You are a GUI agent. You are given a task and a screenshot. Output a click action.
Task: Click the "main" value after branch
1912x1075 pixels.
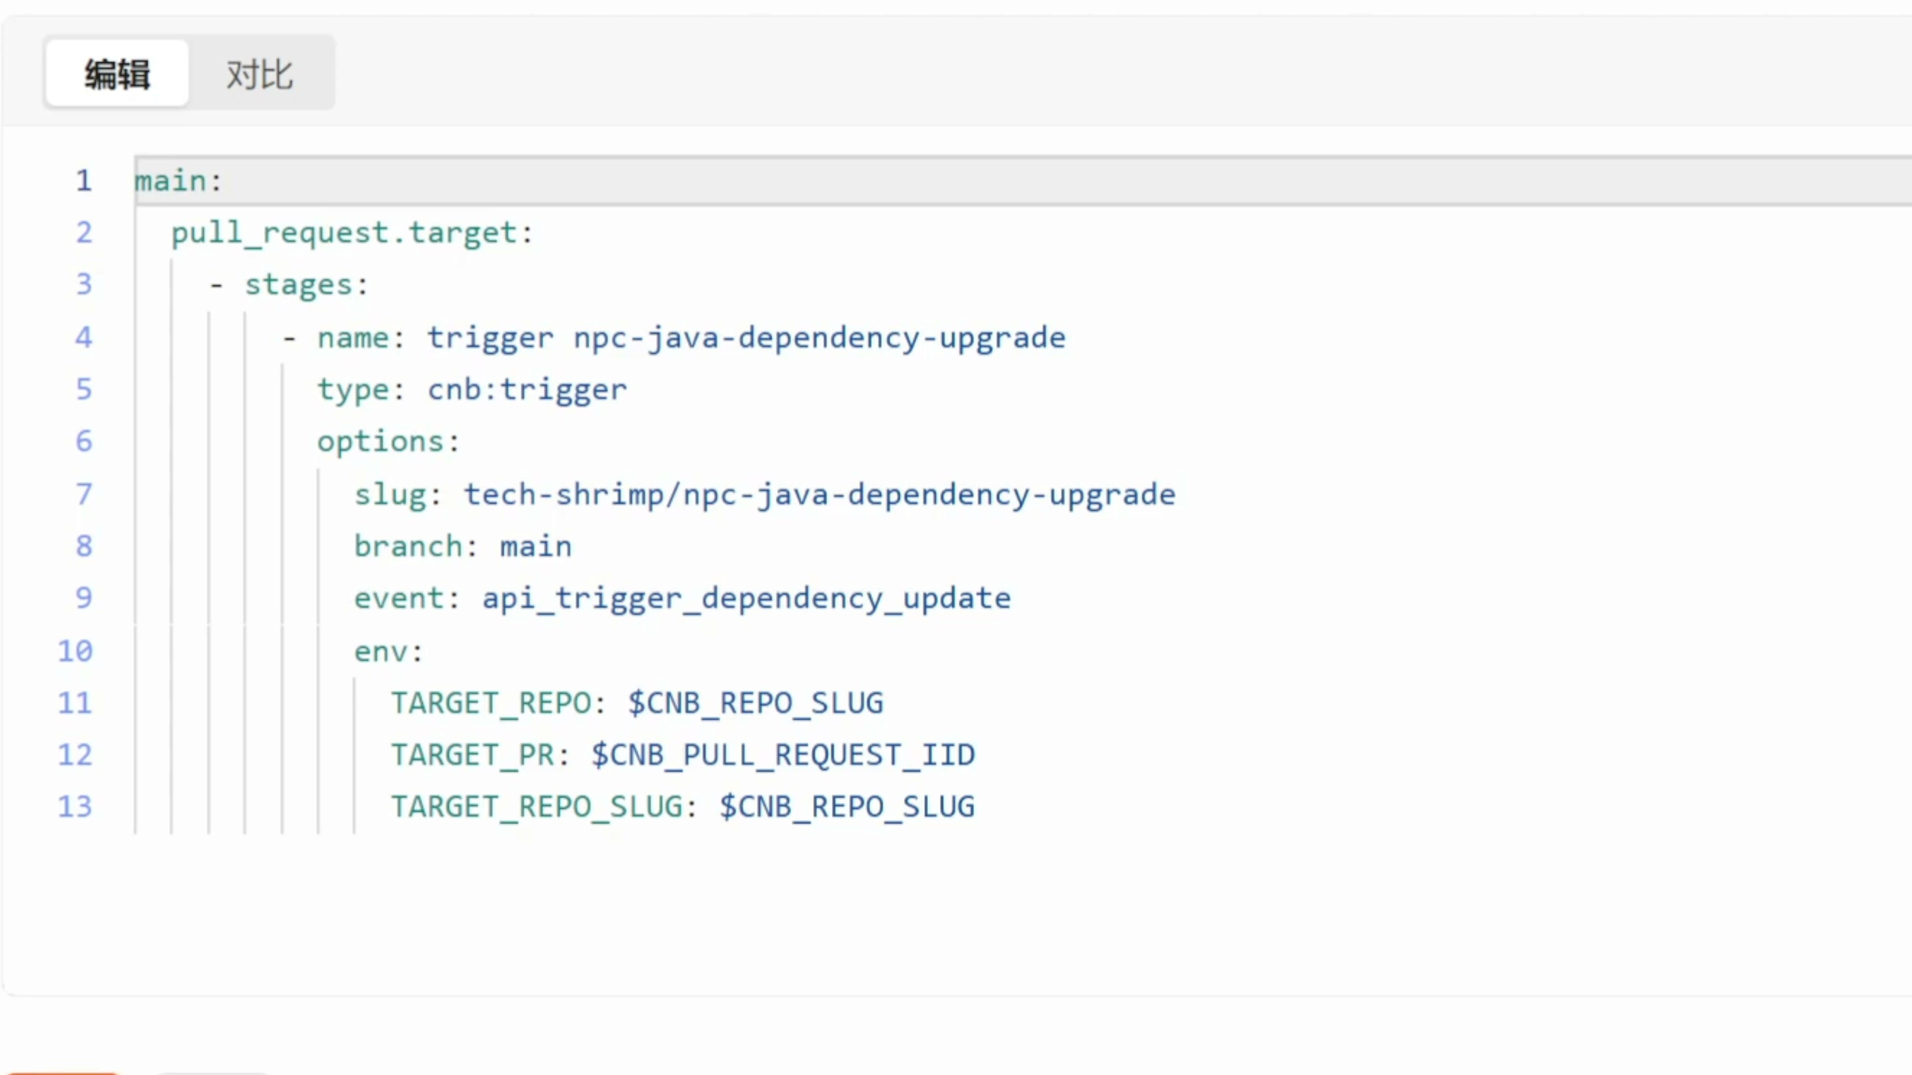click(x=536, y=547)
